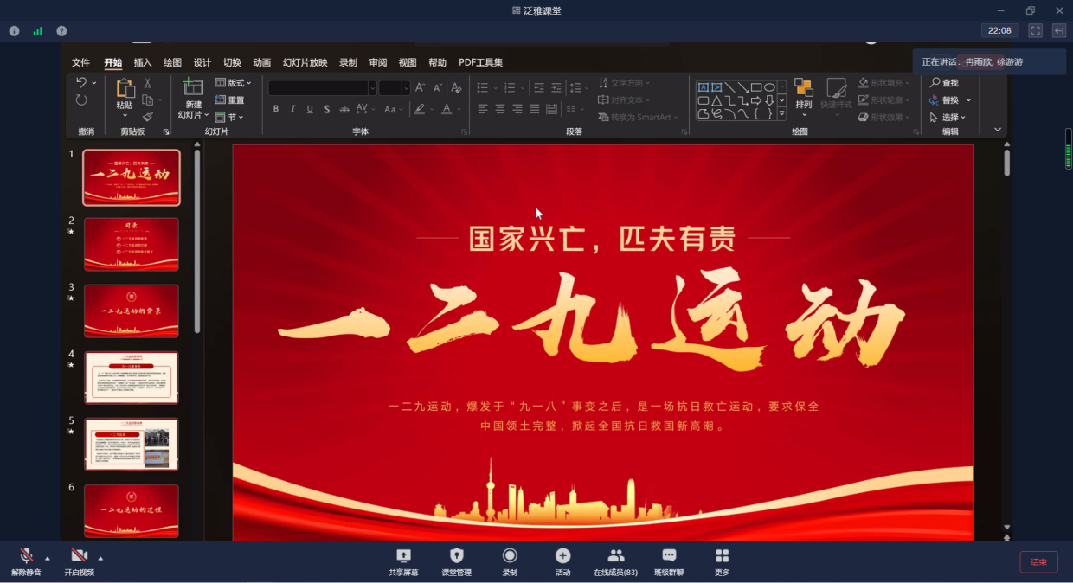Click the More (更多) grid icon

pos(722,556)
